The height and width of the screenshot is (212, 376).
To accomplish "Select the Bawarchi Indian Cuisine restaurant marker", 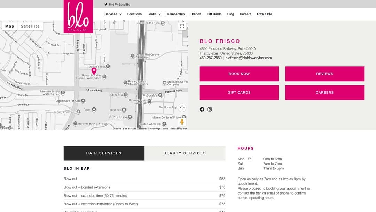I will 104,77.
